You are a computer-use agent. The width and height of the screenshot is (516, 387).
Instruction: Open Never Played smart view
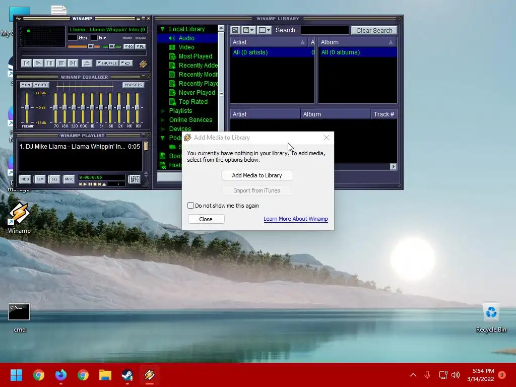(x=197, y=93)
